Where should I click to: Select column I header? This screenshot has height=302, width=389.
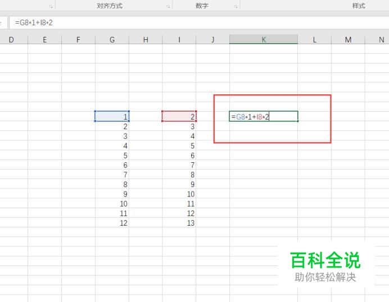click(179, 40)
